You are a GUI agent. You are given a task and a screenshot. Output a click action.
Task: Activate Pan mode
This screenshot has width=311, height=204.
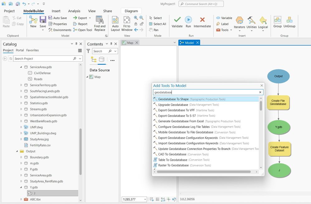click(153, 30)
